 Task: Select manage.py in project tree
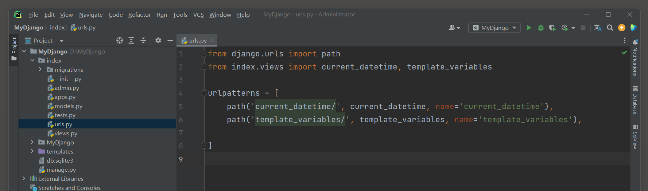(x=61, y=170)
